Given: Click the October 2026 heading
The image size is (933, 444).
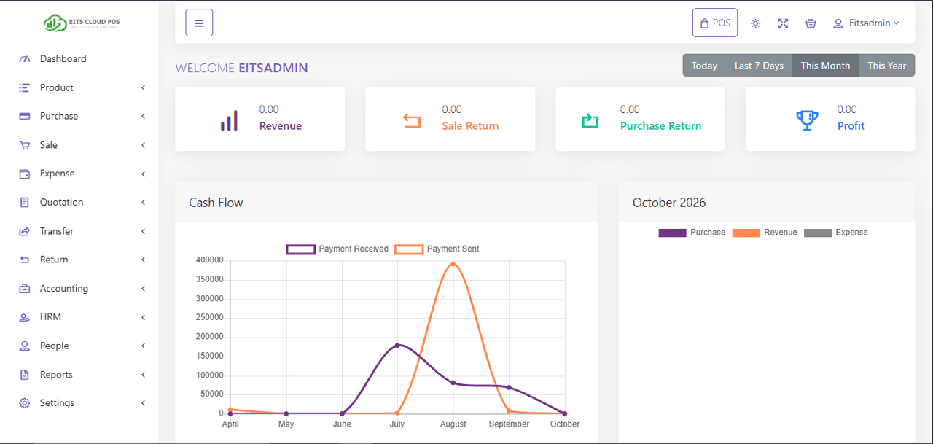Looking at the screenshot, I should coord(669,203).
